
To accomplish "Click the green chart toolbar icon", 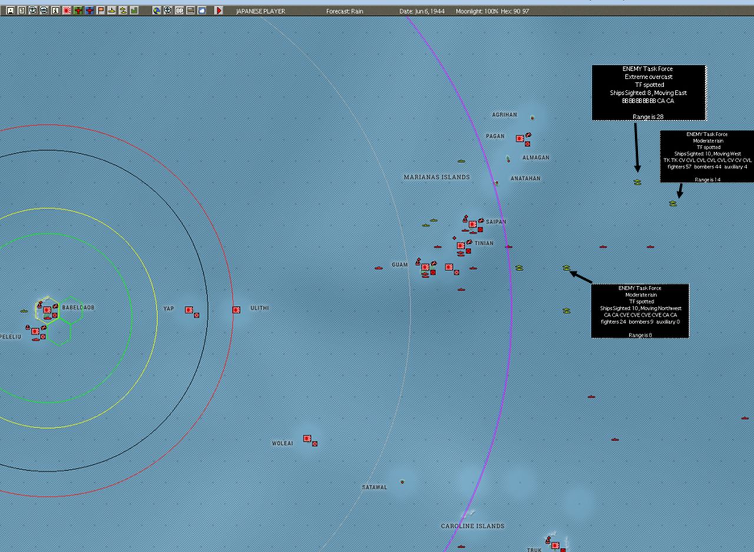I will (134, 11).
